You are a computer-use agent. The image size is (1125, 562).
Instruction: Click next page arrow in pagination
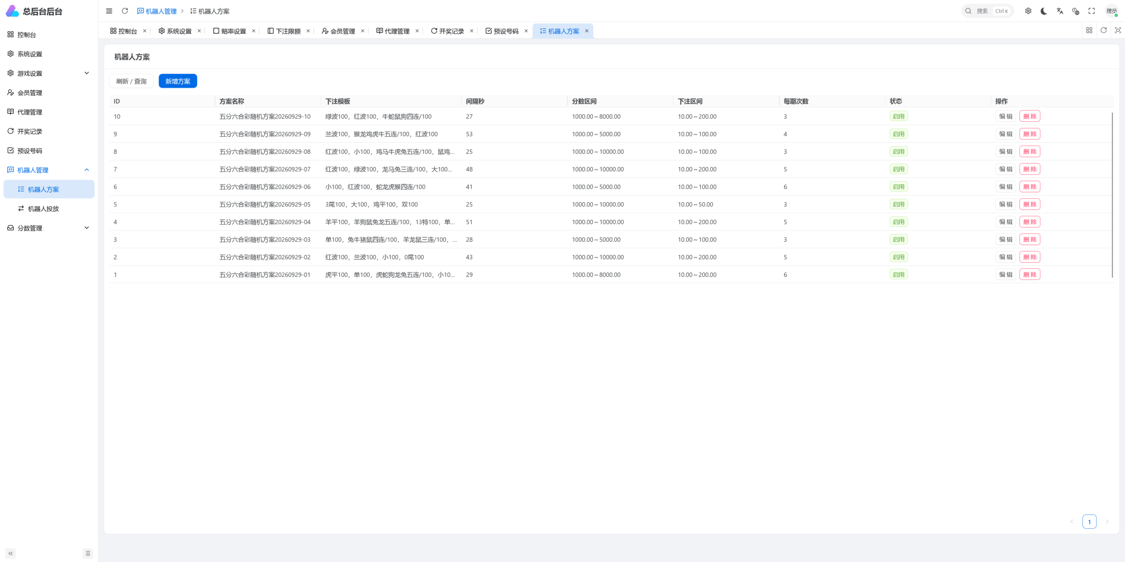click(1107, 522)
